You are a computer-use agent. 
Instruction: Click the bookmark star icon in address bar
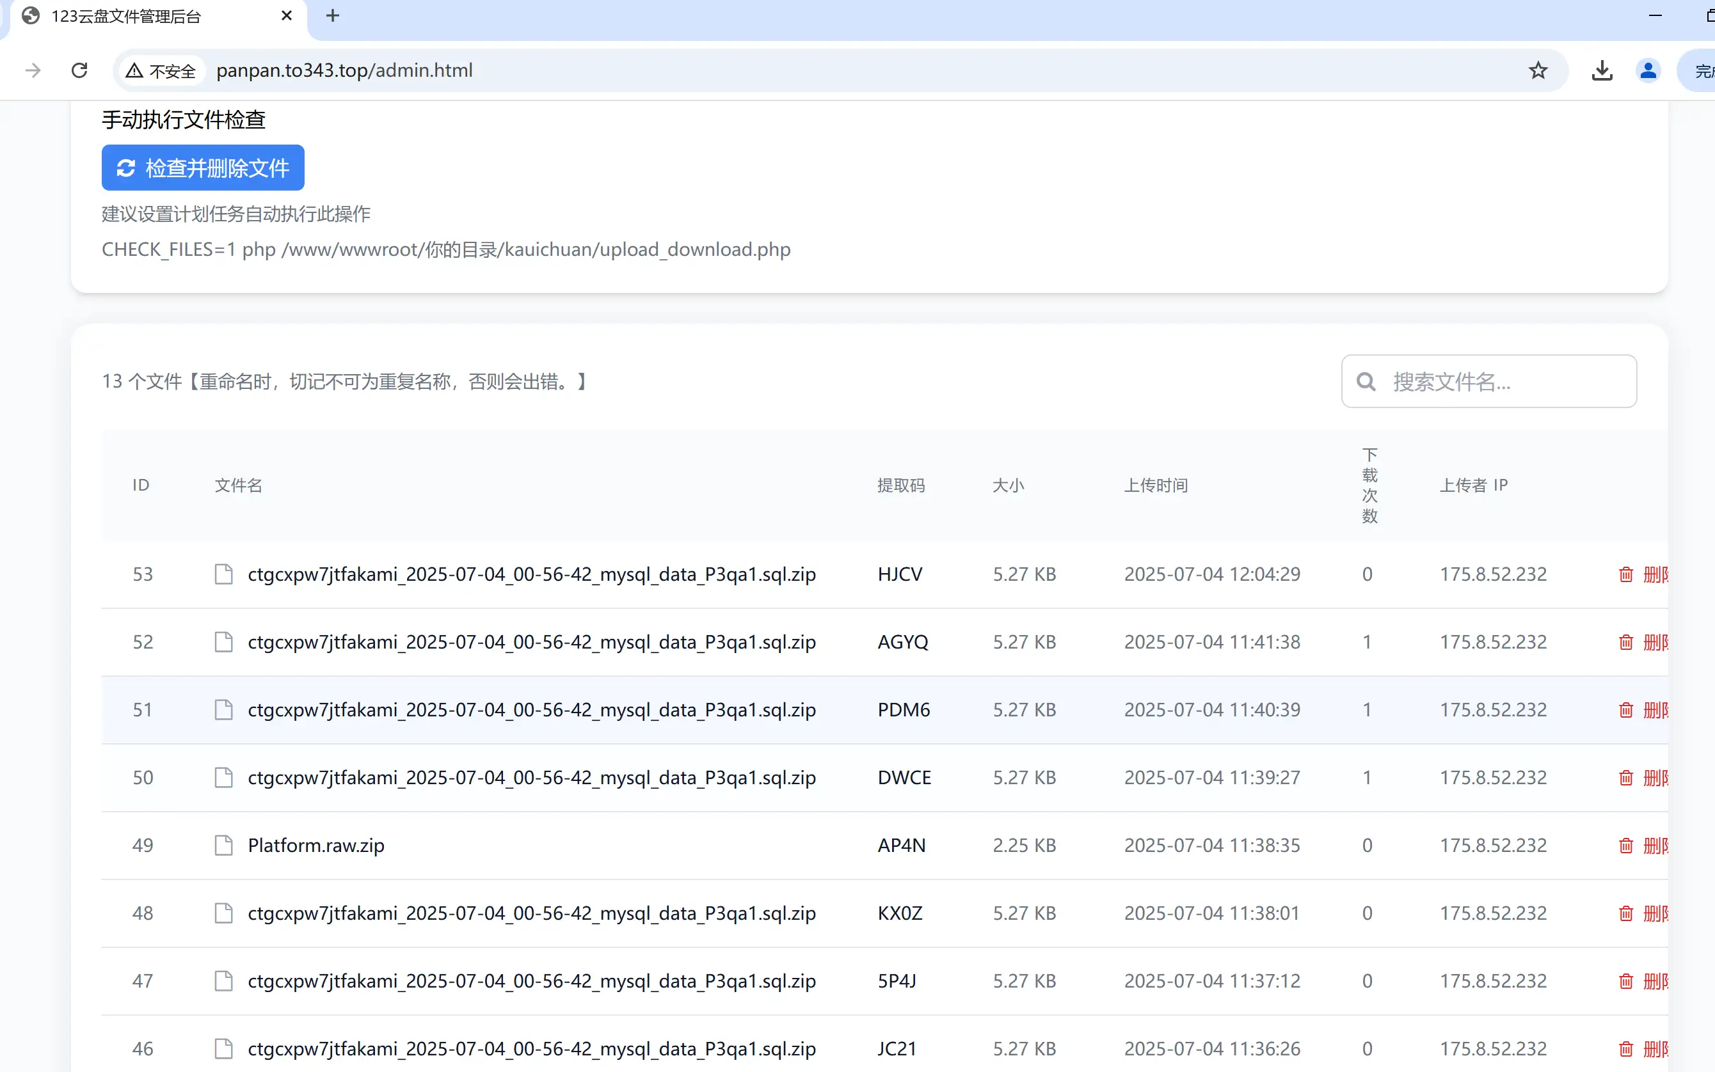point(1538,70)
